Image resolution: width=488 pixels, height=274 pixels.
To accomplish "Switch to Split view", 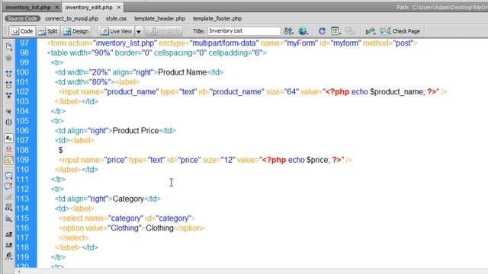I will pos(48,31).
